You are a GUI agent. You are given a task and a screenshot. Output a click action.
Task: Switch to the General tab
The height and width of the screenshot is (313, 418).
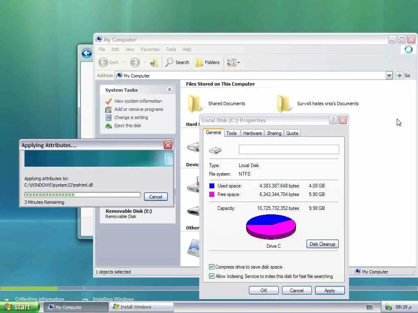213,132
